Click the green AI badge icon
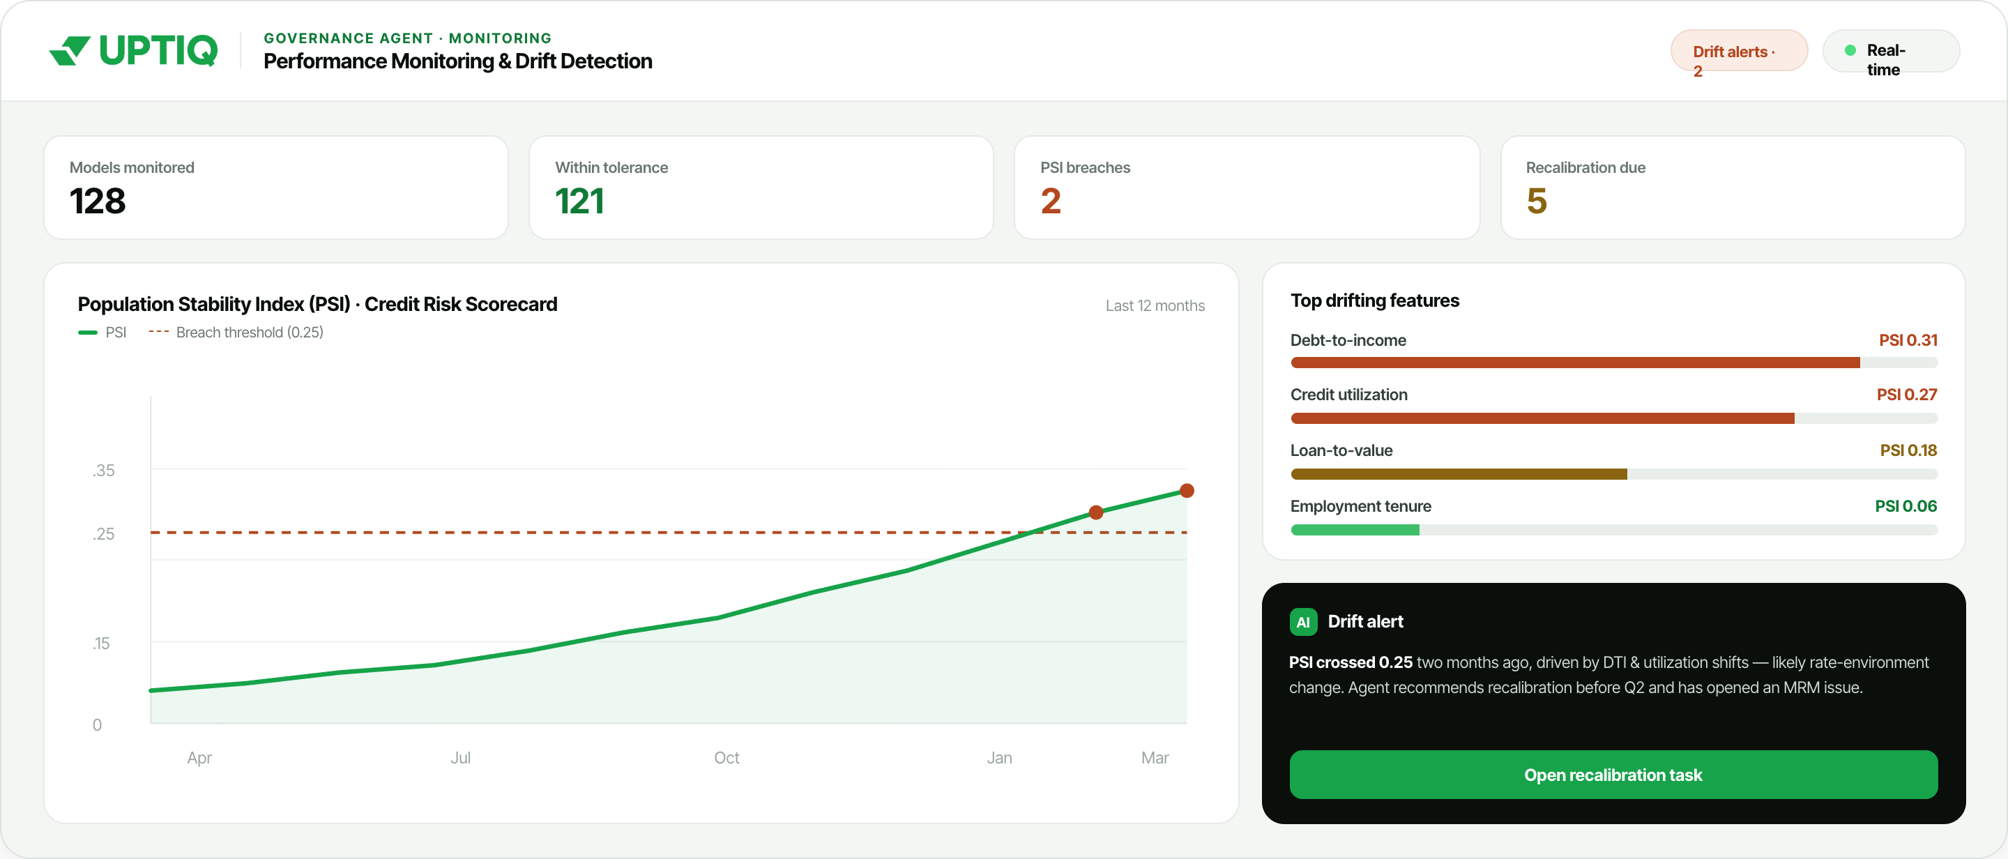The height and width of the screenshot is (859, 2008). (1302, 621)
